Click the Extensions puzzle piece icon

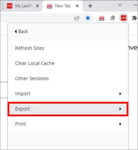134,18
